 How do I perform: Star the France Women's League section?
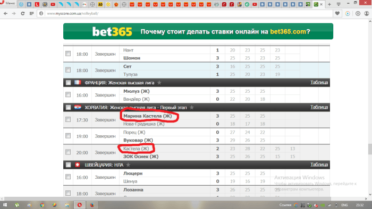(159, 83)
